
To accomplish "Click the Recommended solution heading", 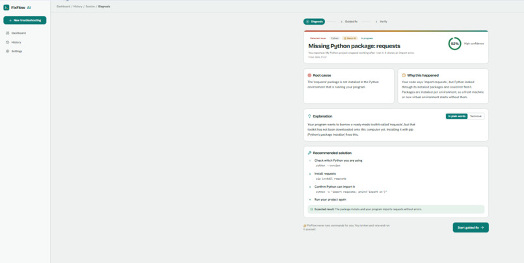I will point(332,153).
